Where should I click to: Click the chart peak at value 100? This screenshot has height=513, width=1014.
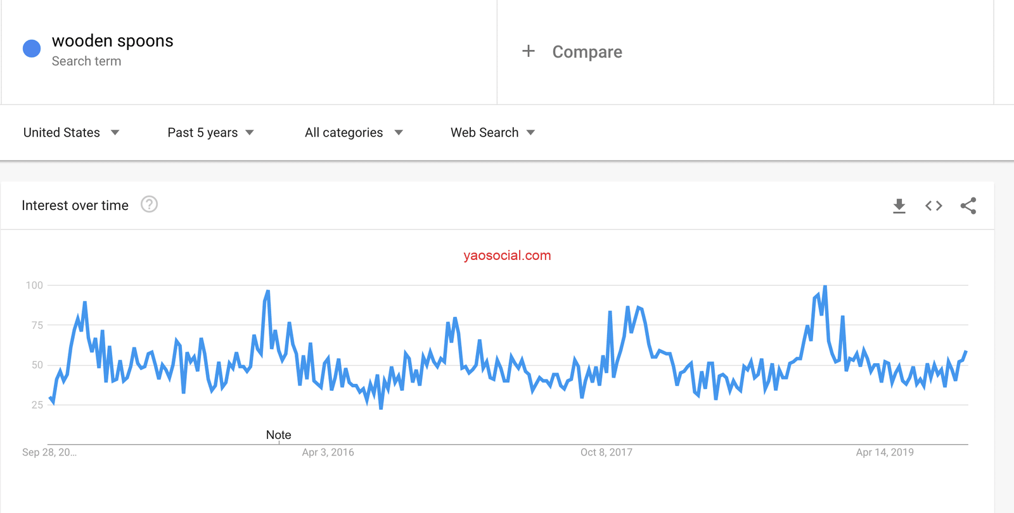pos(825,287)
